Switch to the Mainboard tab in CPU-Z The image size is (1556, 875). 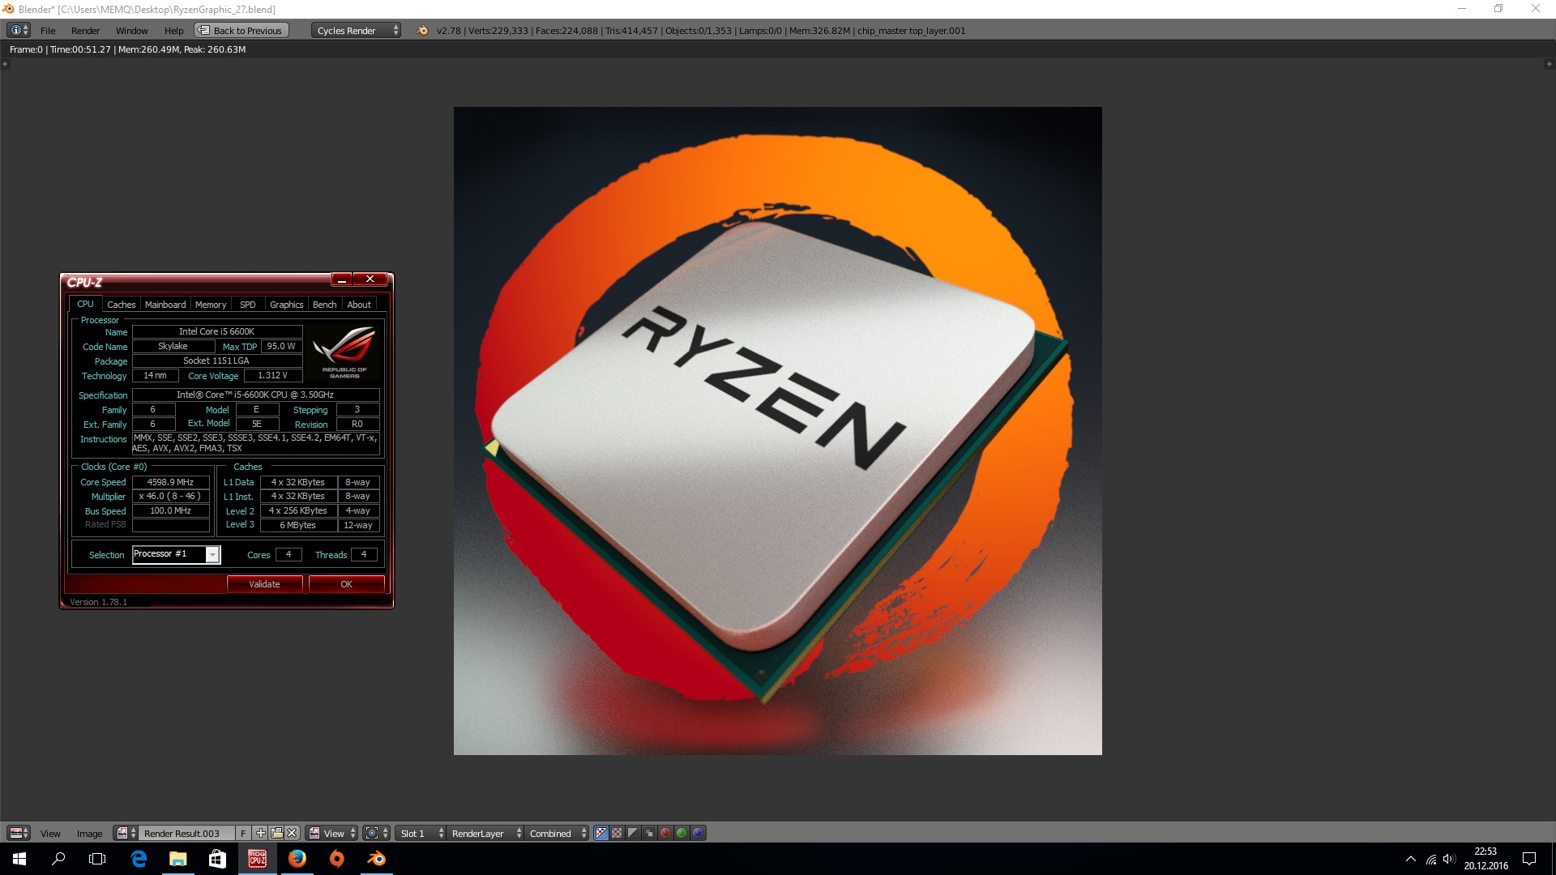click(x=165, y=305)
